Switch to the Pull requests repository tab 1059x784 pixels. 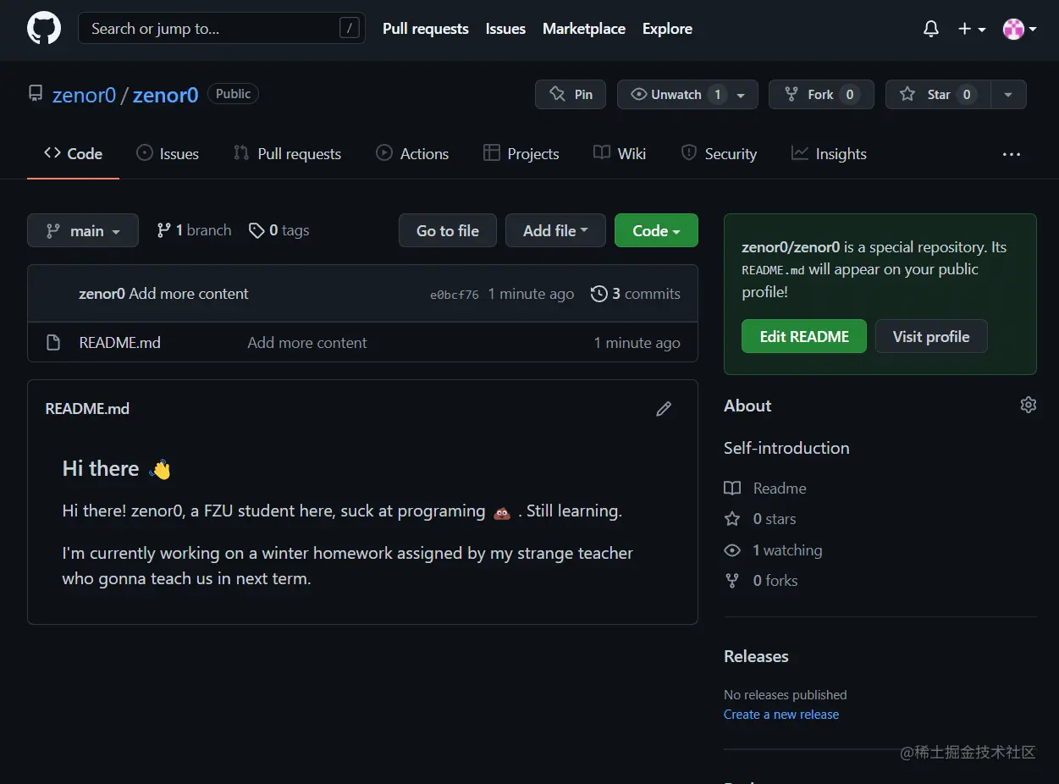coord(288,154)
